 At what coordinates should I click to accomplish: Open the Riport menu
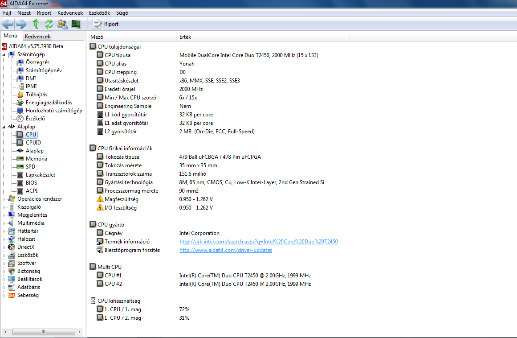tap(44, 13)
